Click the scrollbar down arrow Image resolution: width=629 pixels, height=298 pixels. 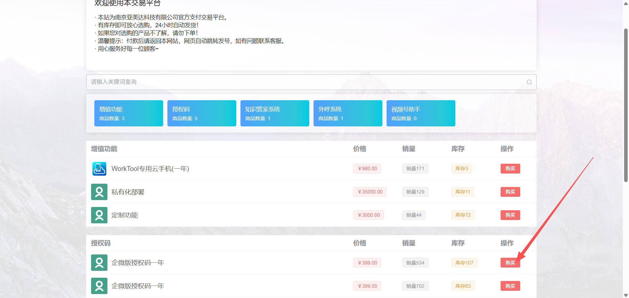(x=626, y=295)
